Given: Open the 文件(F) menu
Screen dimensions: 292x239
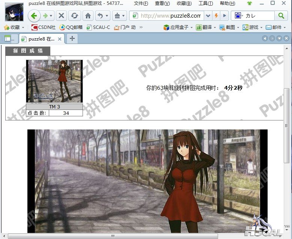Looking at the screenshot, I should 141,3.
